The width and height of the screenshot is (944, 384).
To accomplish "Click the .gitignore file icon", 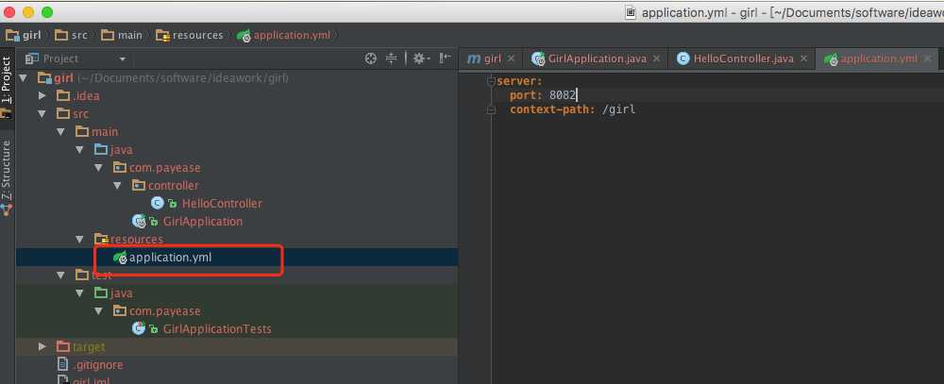I will point(62,365).
